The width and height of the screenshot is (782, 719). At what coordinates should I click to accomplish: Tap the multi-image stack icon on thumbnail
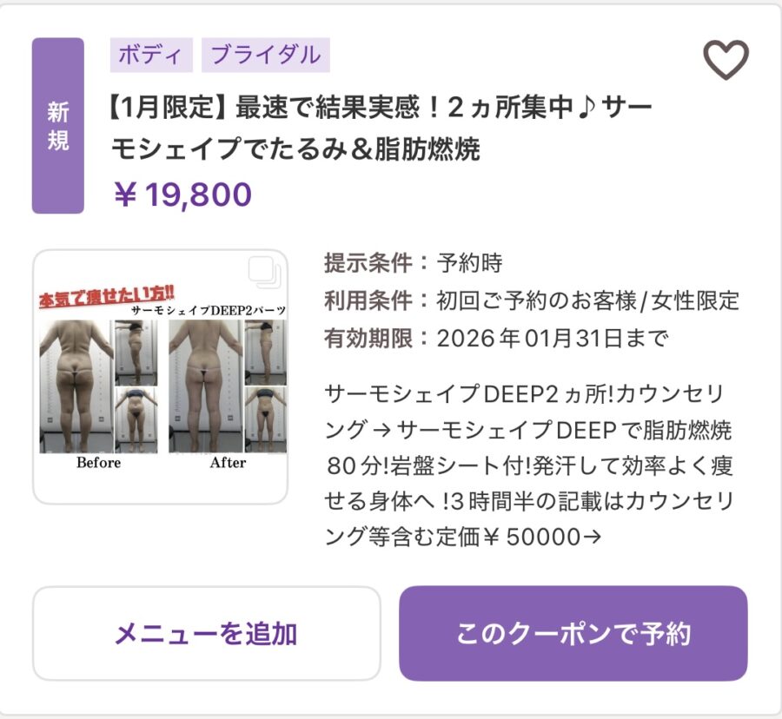[x=265, y=272]
